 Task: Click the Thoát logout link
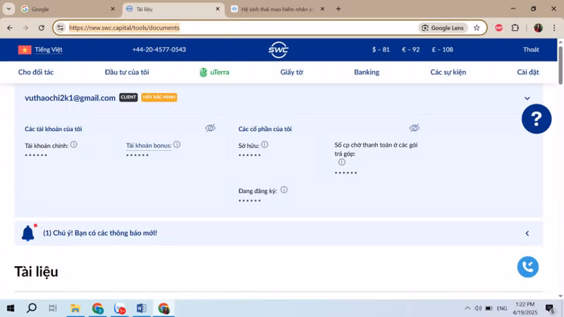pyautogui.click(x=531, y=50)
